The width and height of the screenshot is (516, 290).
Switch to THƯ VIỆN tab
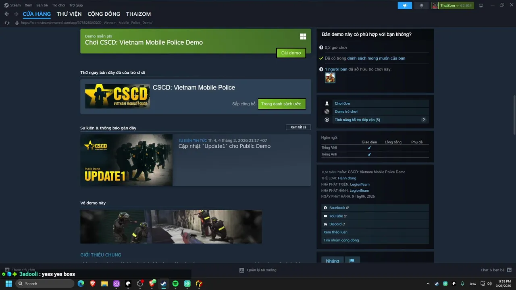click(x=69, y=14)
